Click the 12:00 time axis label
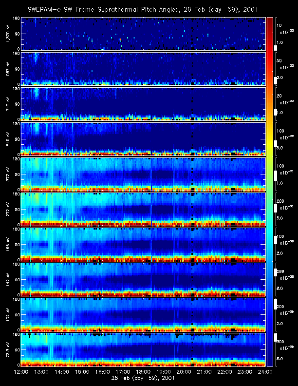The height and width of the screenshot is (386, 298). pos(21,372)
